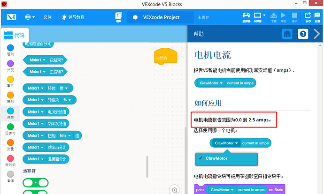The image size is (324, 194).
Task: Click the 运算符 palette section label
Action: click(29, 171)
